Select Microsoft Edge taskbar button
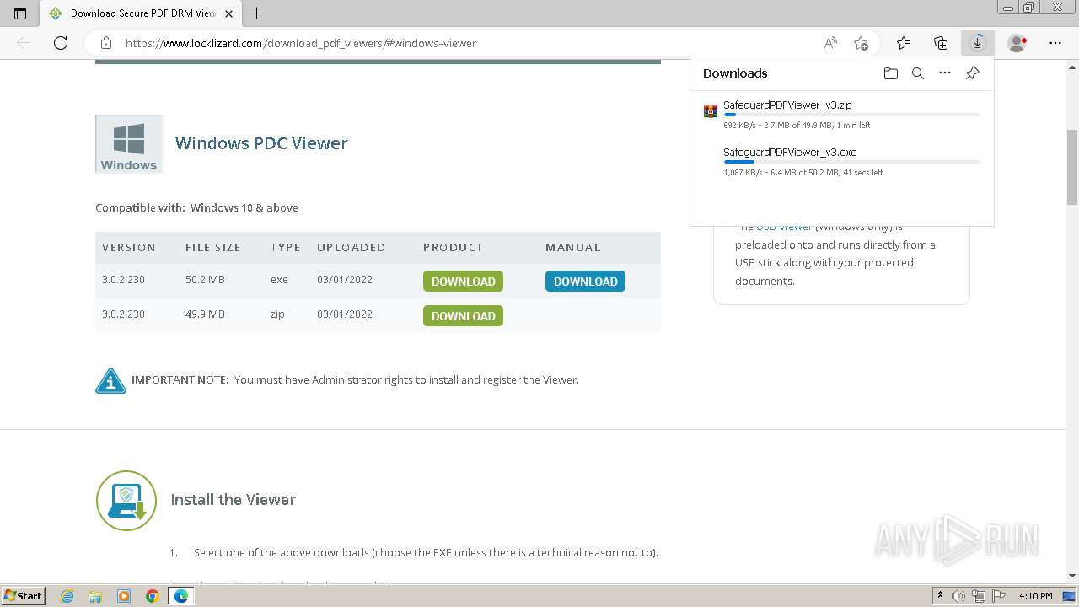Screen dimensions: 1079x607 pos(181,596)
